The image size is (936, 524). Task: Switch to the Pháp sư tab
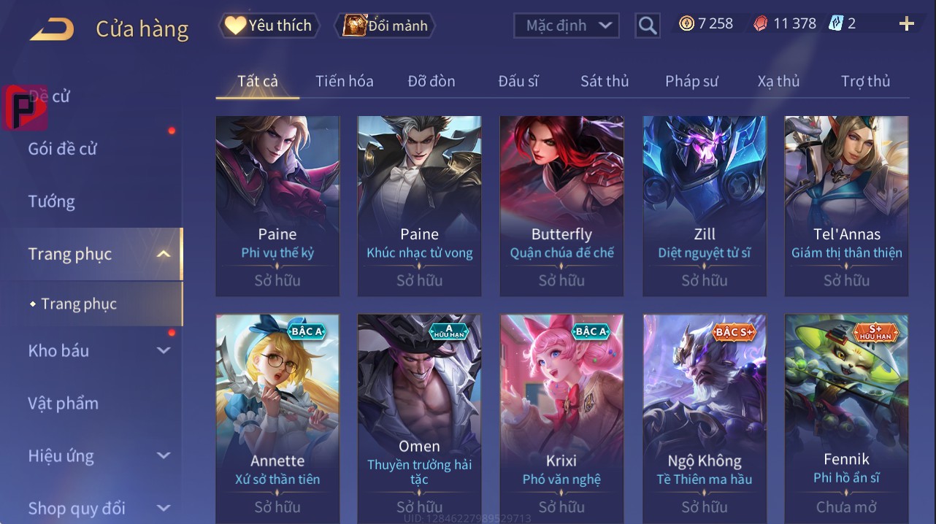click(691, 81)
